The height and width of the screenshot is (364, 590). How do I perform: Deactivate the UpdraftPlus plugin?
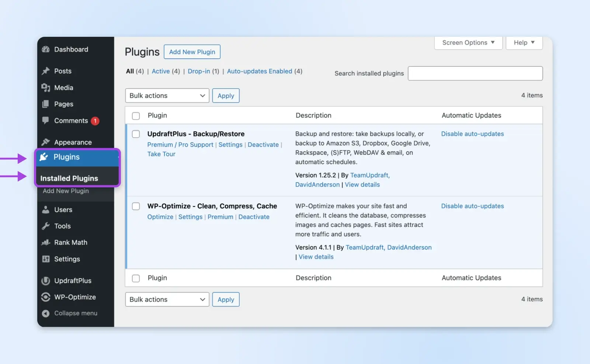tap(263, 145)
